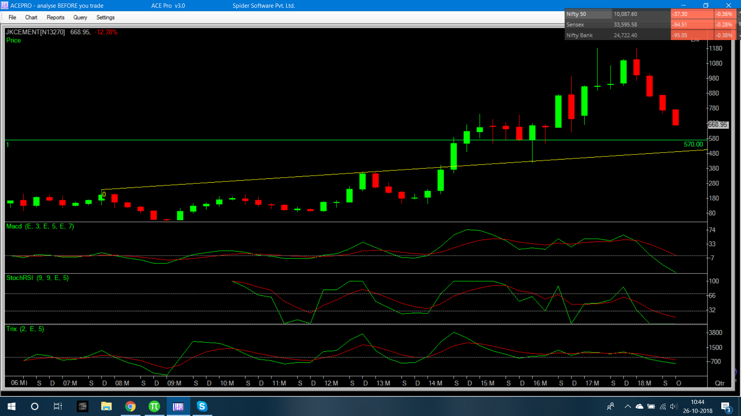Show hidden system tray icons
Image resolution: width=741 pixels, height=416 pixels.
(x=628, y=406)
